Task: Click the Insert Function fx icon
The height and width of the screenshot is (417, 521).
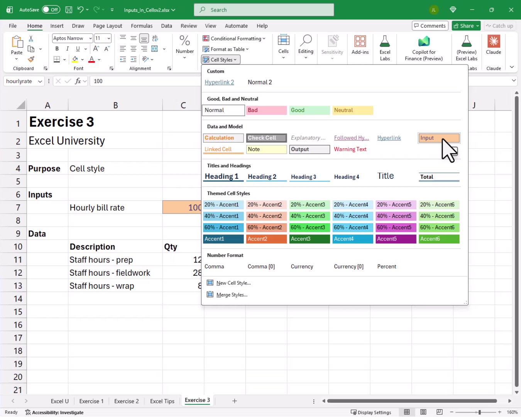Action: (x=78, y=81)
